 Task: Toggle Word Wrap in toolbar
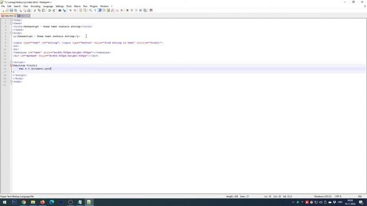pyautogui.click(x=91, y=10)
